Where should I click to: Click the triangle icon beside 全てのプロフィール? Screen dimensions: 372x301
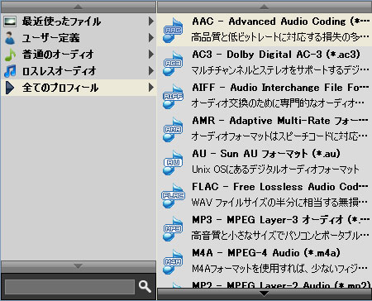coord(10,88)
